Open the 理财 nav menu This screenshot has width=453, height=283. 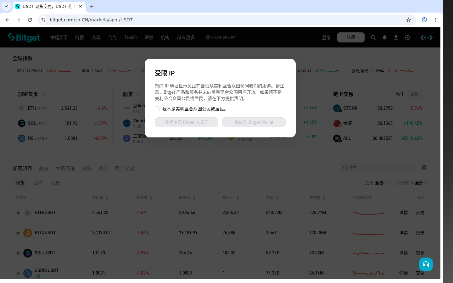coord(149,37)
